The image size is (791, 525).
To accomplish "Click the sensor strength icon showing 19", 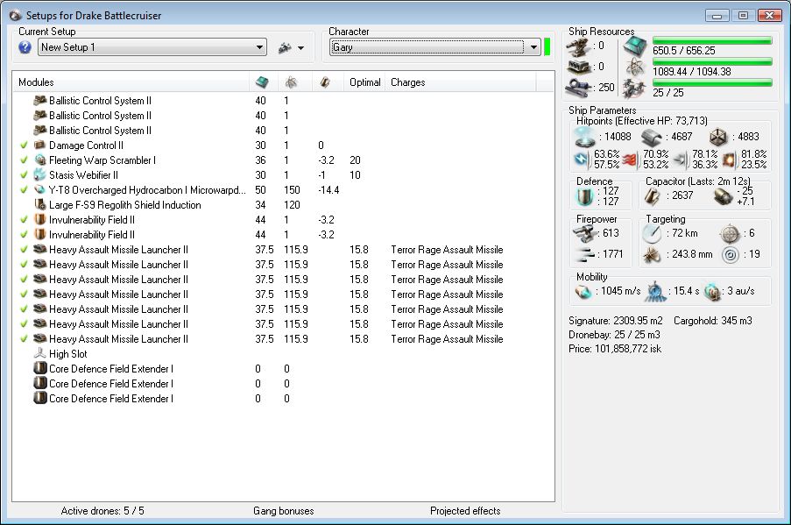I will pos(730,255).
